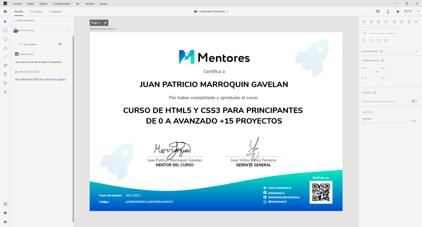Open mobile device preview icon
This screenshot has height=227, width=422.
coord(388,11)
